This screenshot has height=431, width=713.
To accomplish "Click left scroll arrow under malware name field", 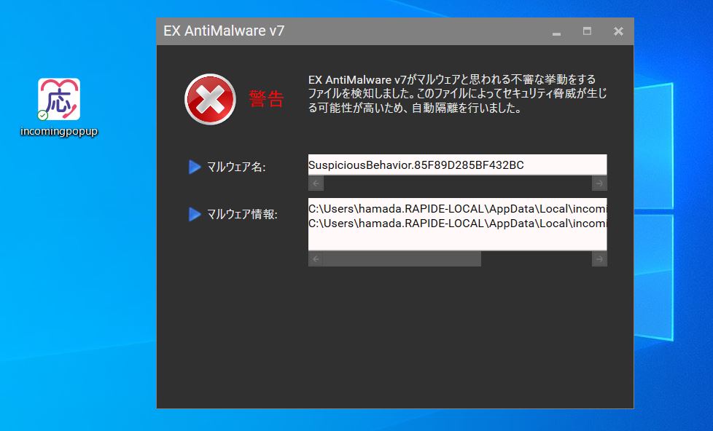I will click(316, 183).
